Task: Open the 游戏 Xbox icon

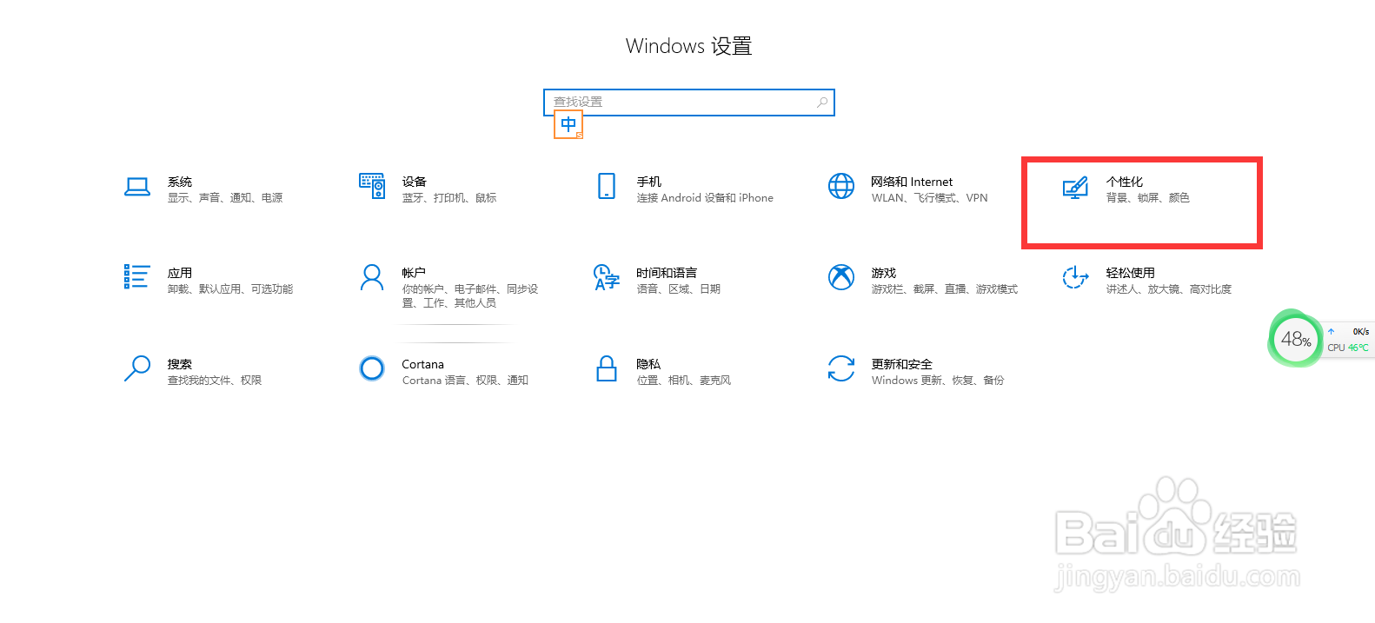Action: pos(841,277)
